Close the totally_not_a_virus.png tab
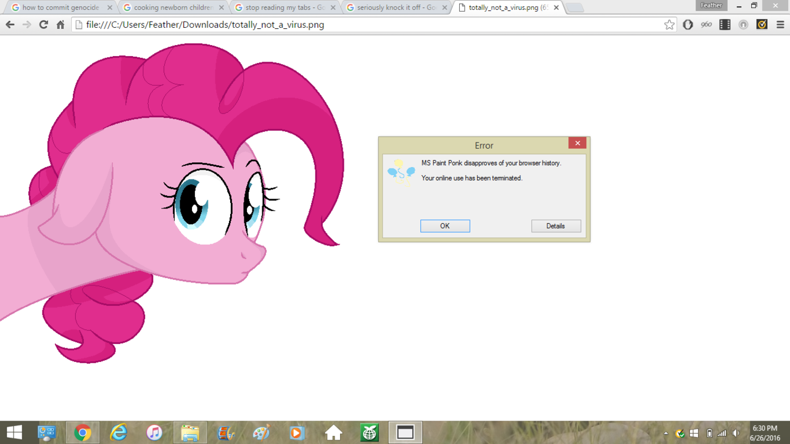Viewport: 790px width, 444px height. coord(556,8)
